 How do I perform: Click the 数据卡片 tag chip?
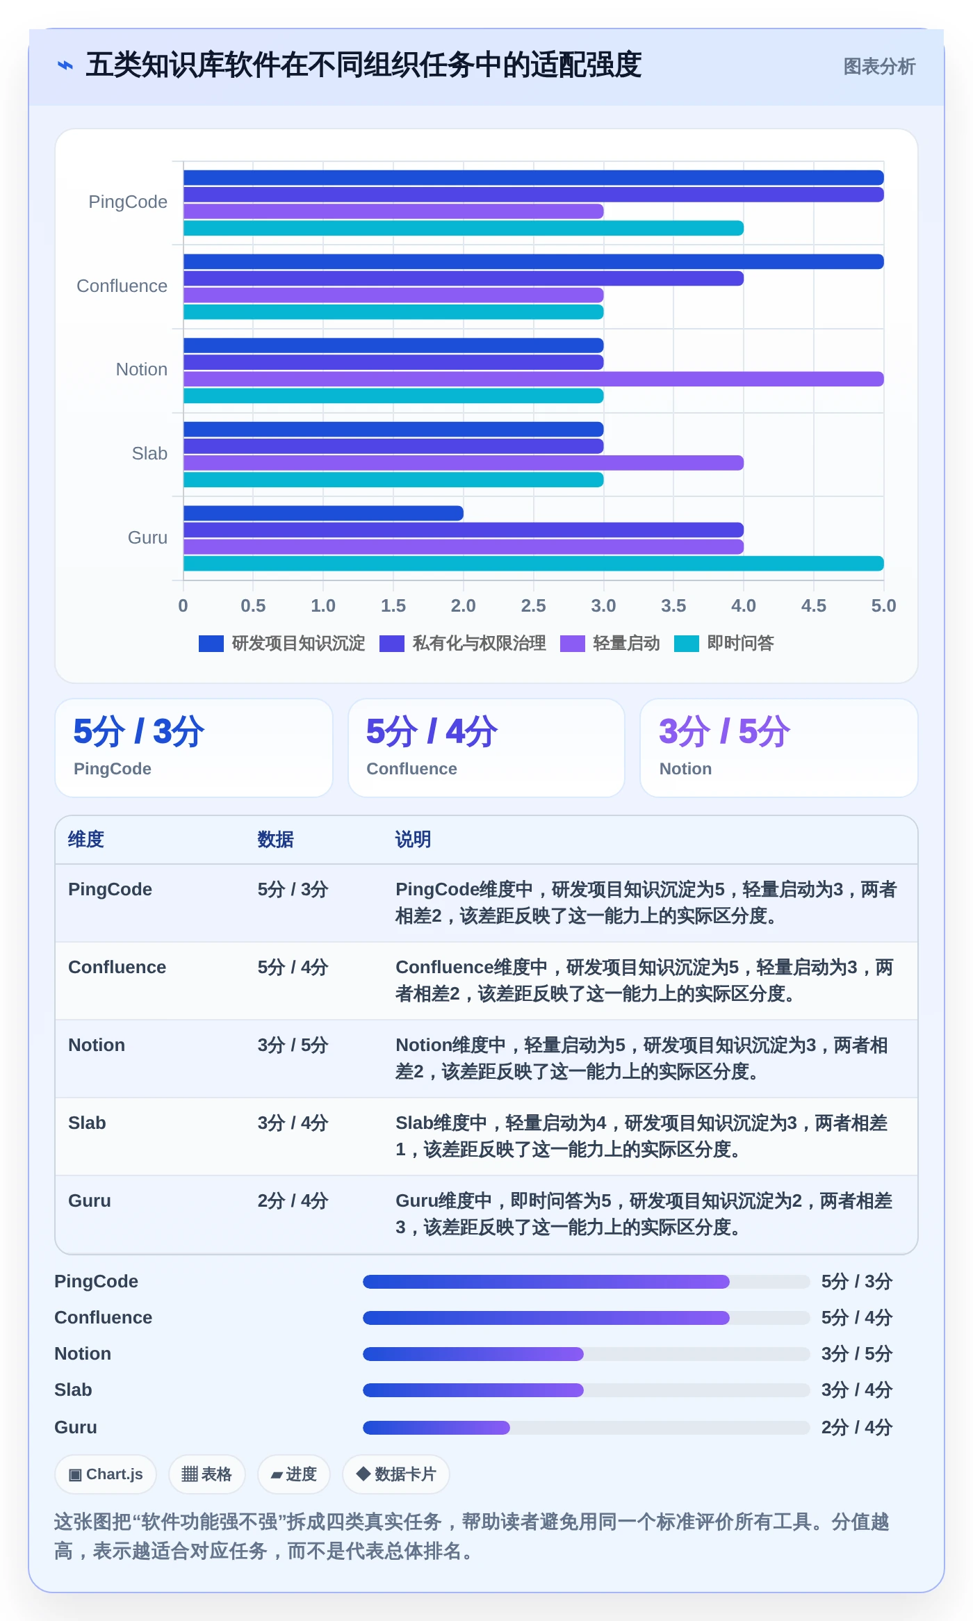click(396, 1474)
